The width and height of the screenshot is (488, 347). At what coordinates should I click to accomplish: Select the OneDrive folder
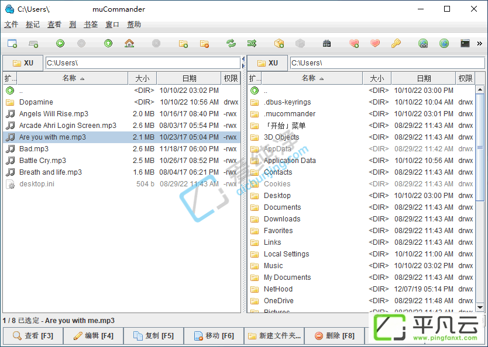pyautogui.click(x=362, y=301)
